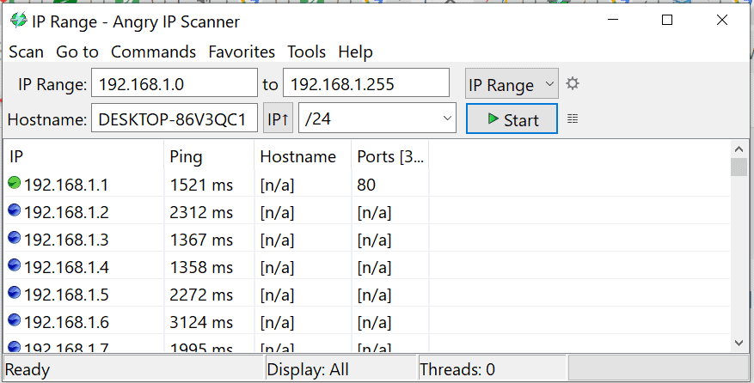Click the 2272 ms ping value
Image resolution: width=754 pixels, height=383 pixels.
(201, 295)
